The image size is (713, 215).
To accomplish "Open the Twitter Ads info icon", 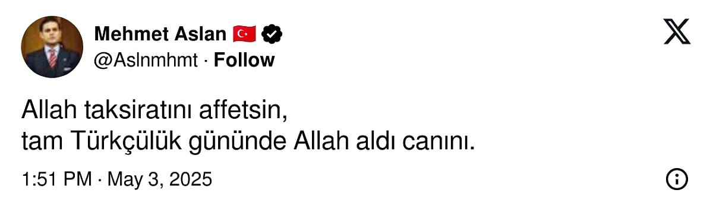I will 677,179.
